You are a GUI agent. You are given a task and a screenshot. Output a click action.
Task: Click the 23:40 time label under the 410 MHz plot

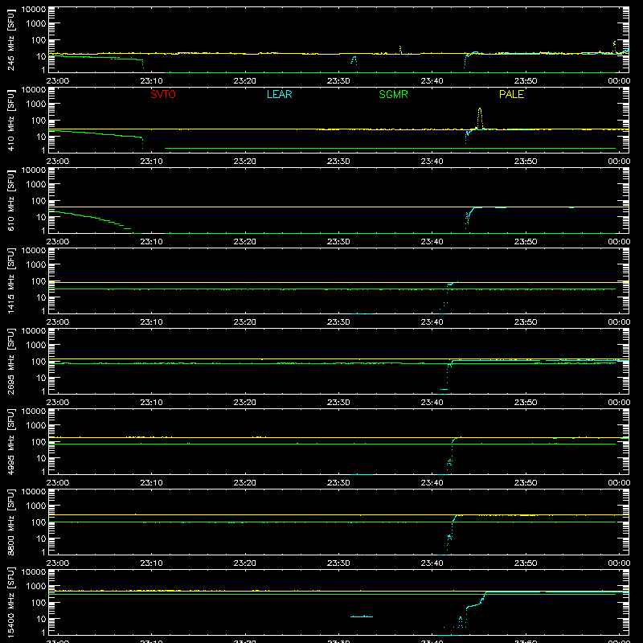432,162
